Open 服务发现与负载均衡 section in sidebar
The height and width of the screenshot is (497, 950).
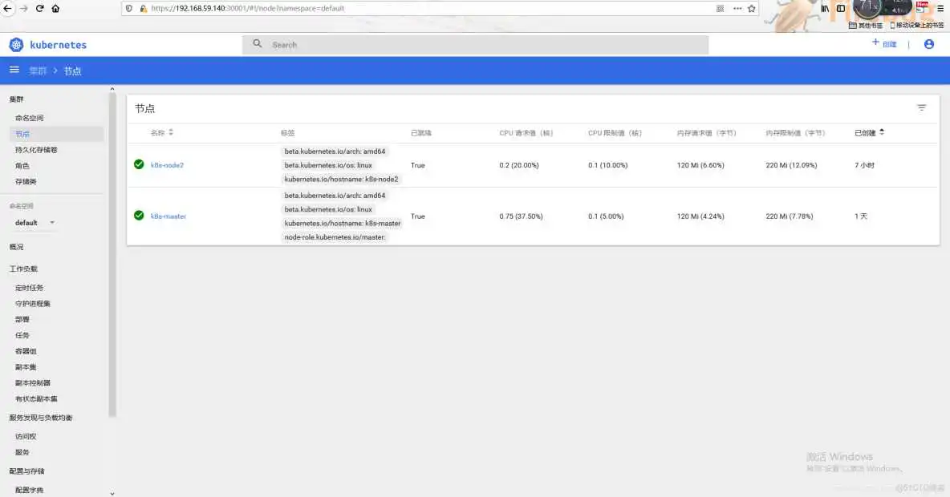[41, 418]
